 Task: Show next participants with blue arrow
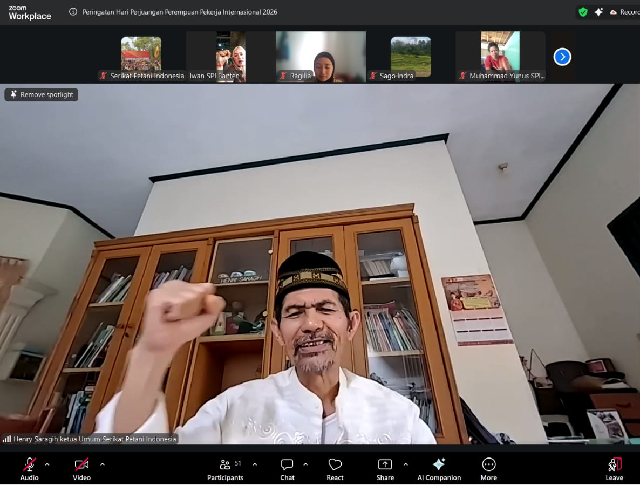[x=562, y=57]
